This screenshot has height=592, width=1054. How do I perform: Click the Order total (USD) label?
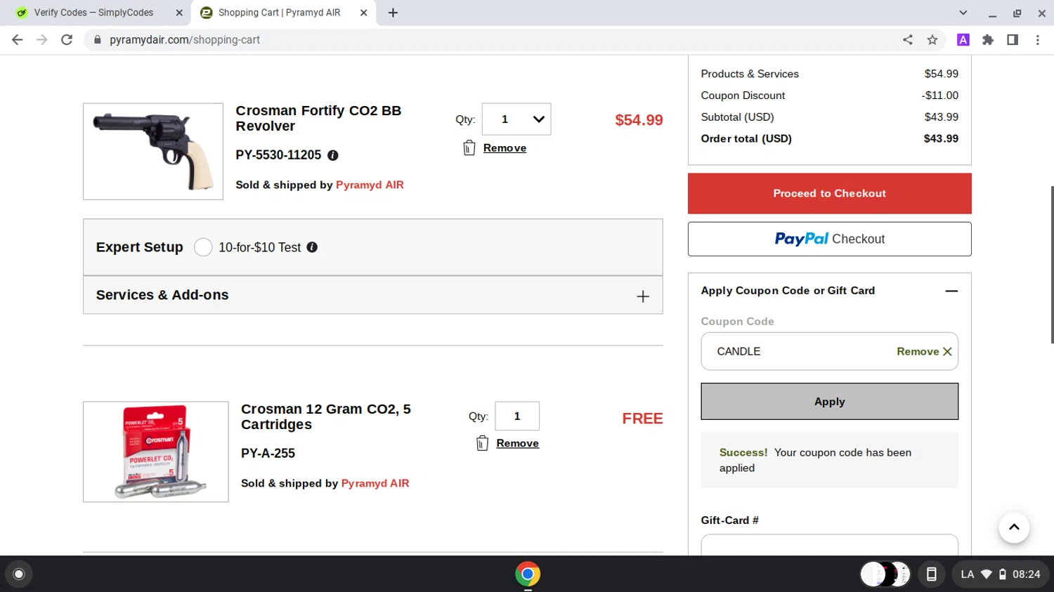[746, 138]
